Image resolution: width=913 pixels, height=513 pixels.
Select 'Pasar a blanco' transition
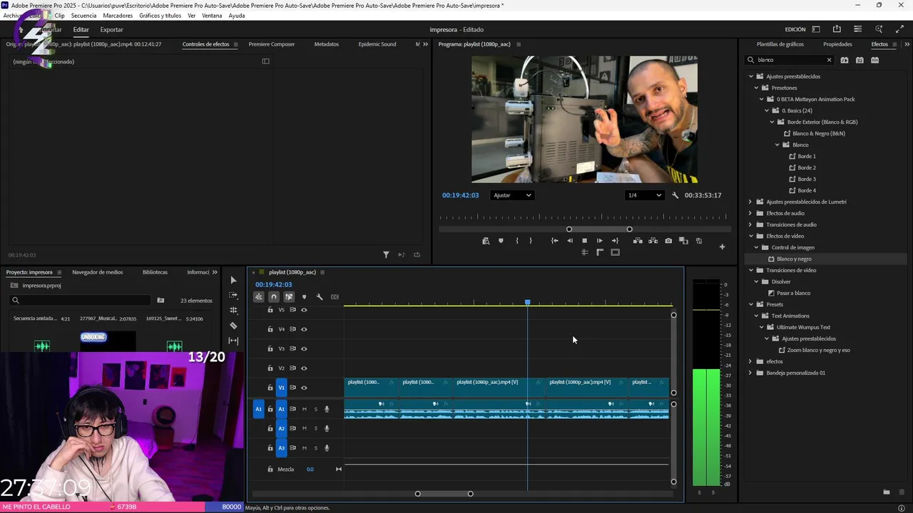point(793,293)
